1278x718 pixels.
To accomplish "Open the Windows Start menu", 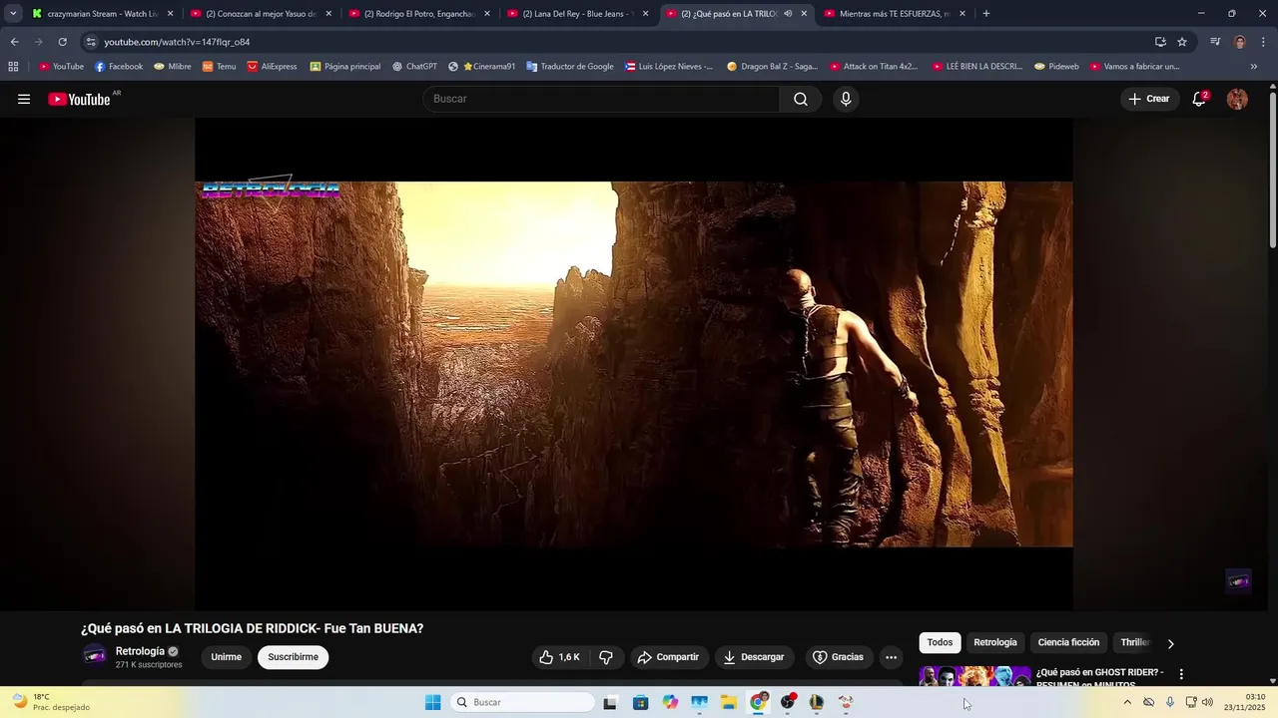I will 432,702.
